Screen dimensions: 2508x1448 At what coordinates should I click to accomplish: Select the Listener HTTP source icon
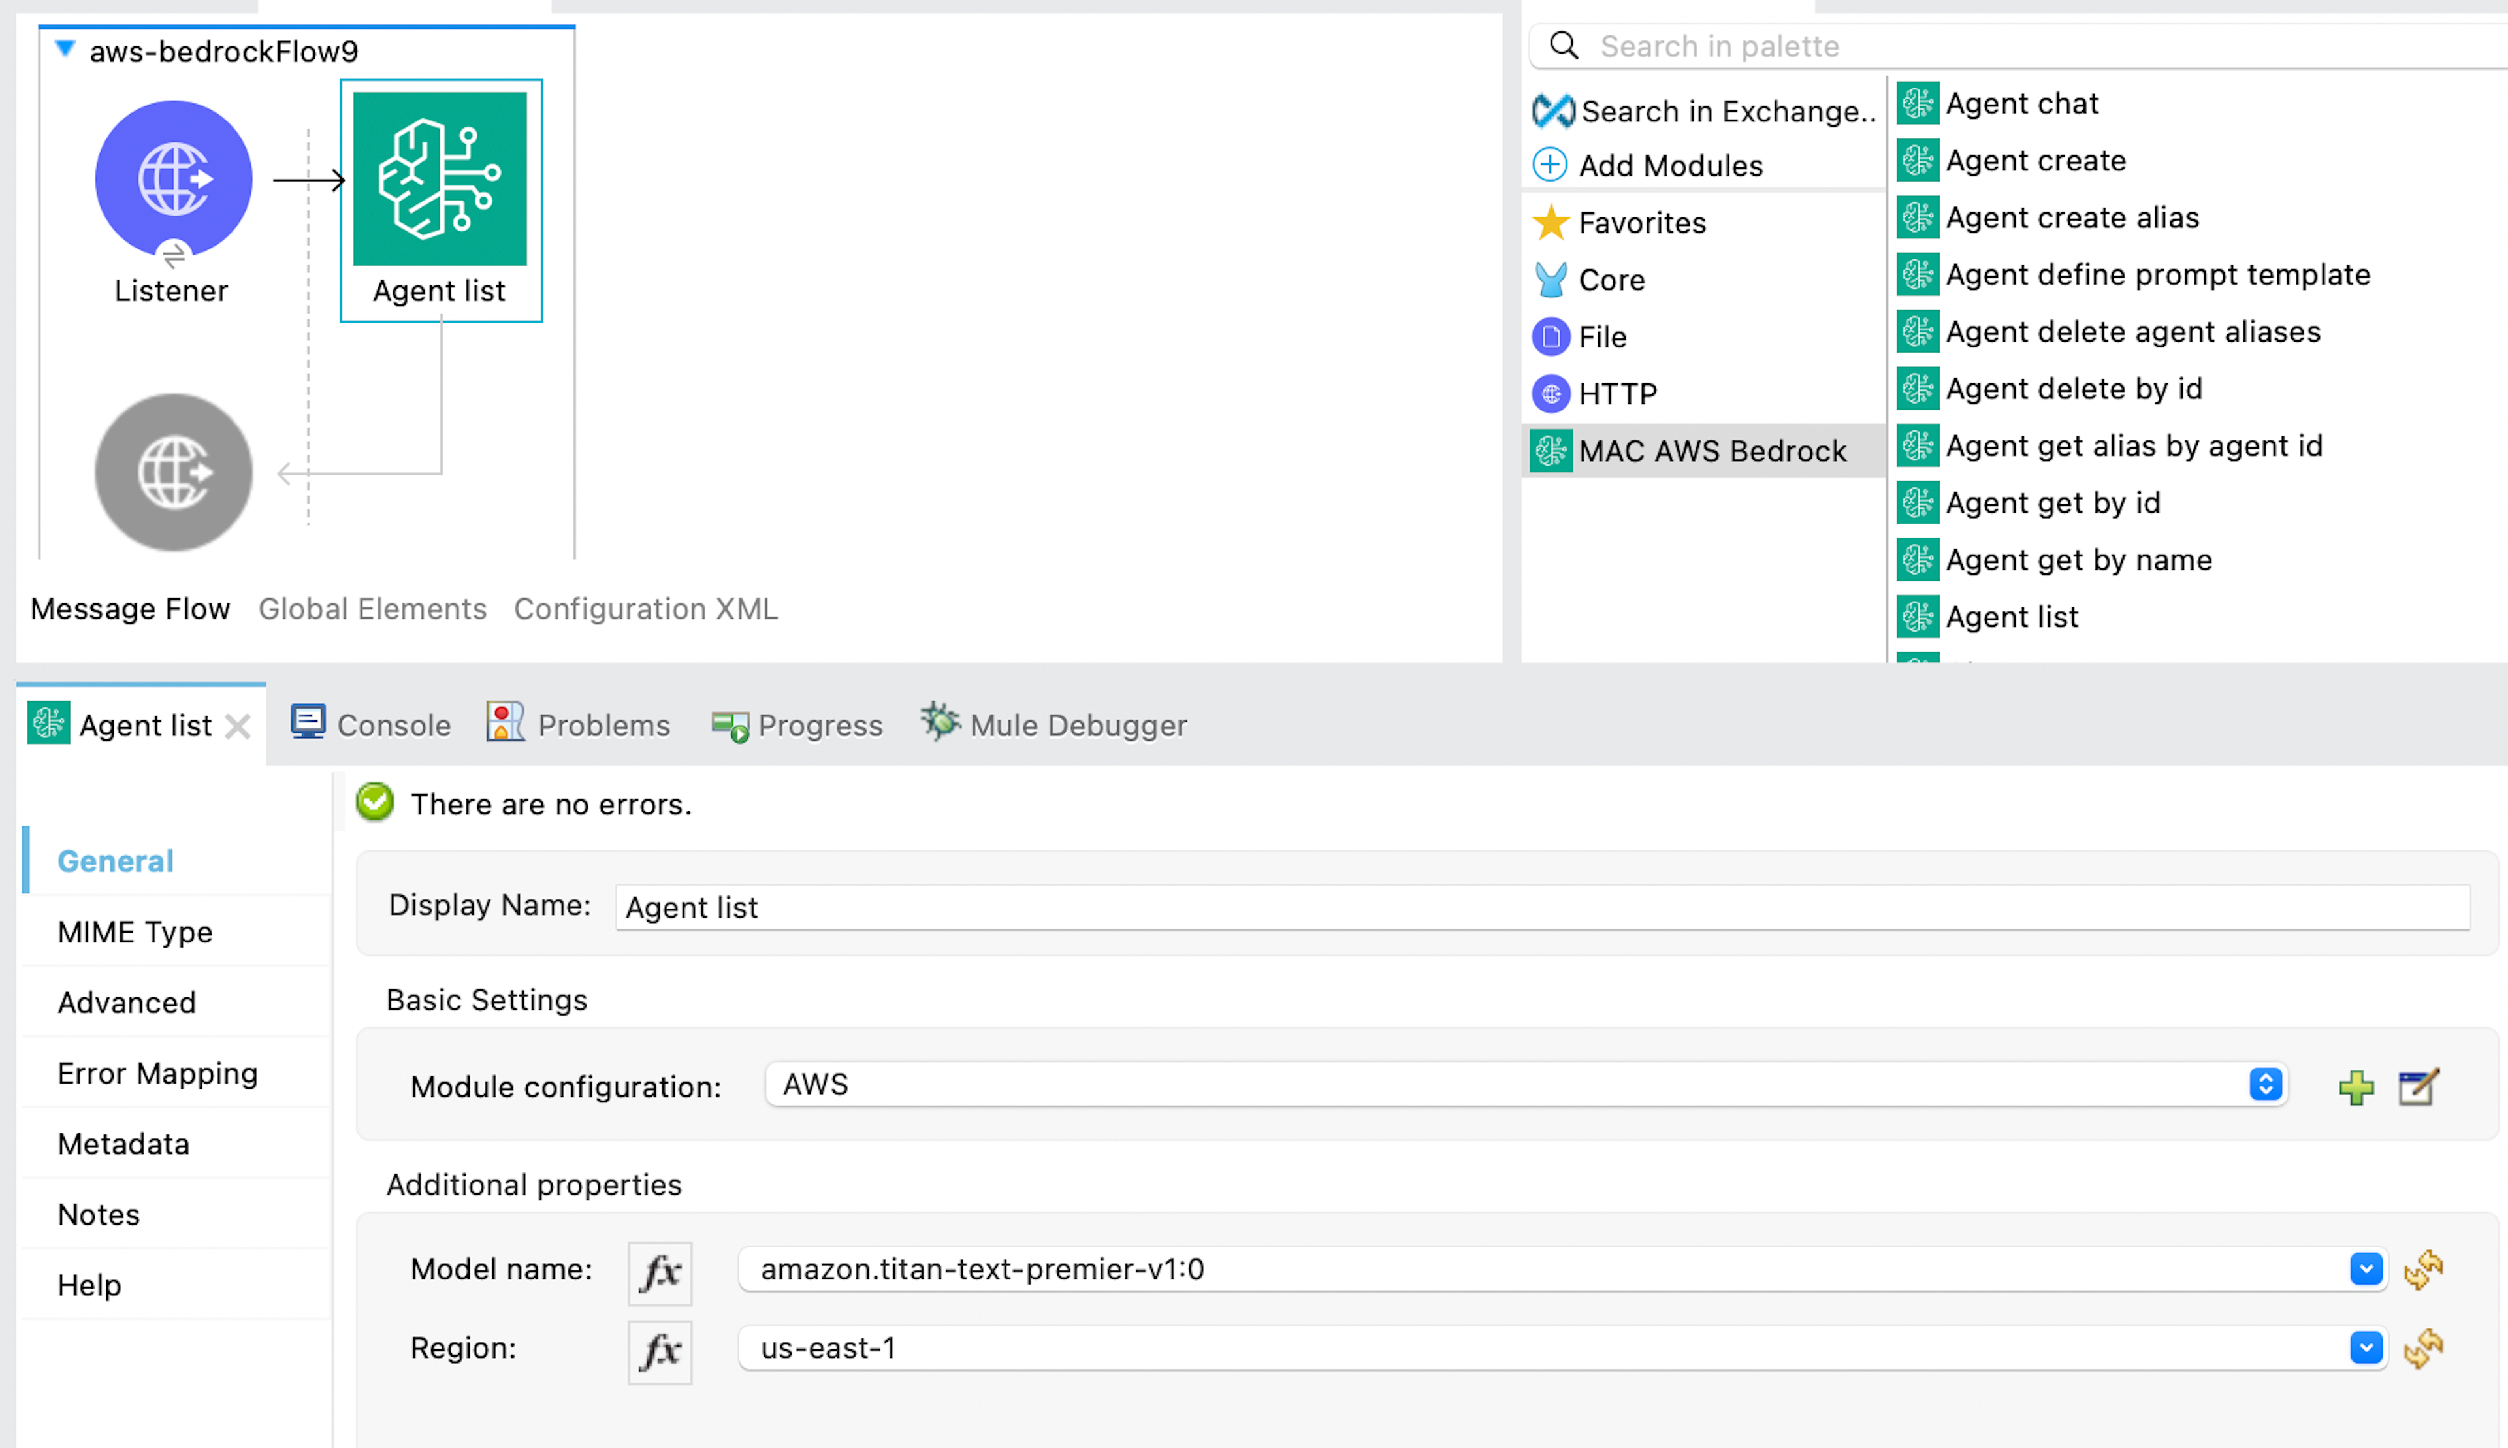[174, 179]
